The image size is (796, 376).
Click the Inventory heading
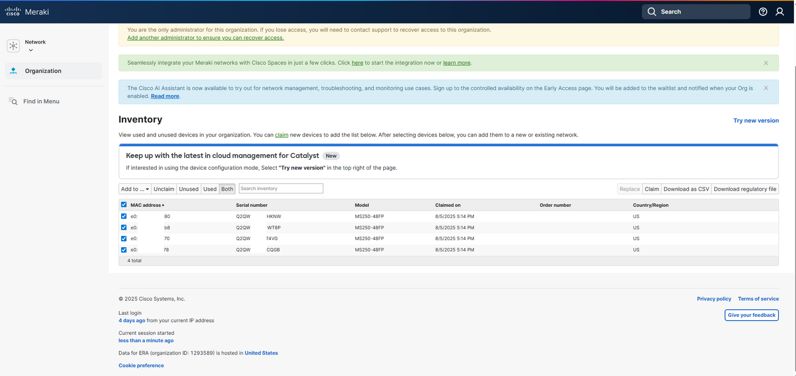[140, 119]
